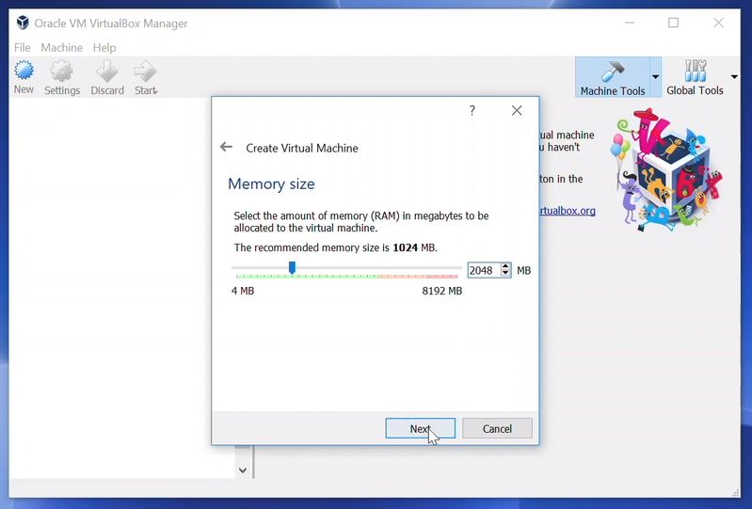Viewport: 752px width, 509px height.
Task: Click the '4 MB' minimum label
Action: pos(243,291)
